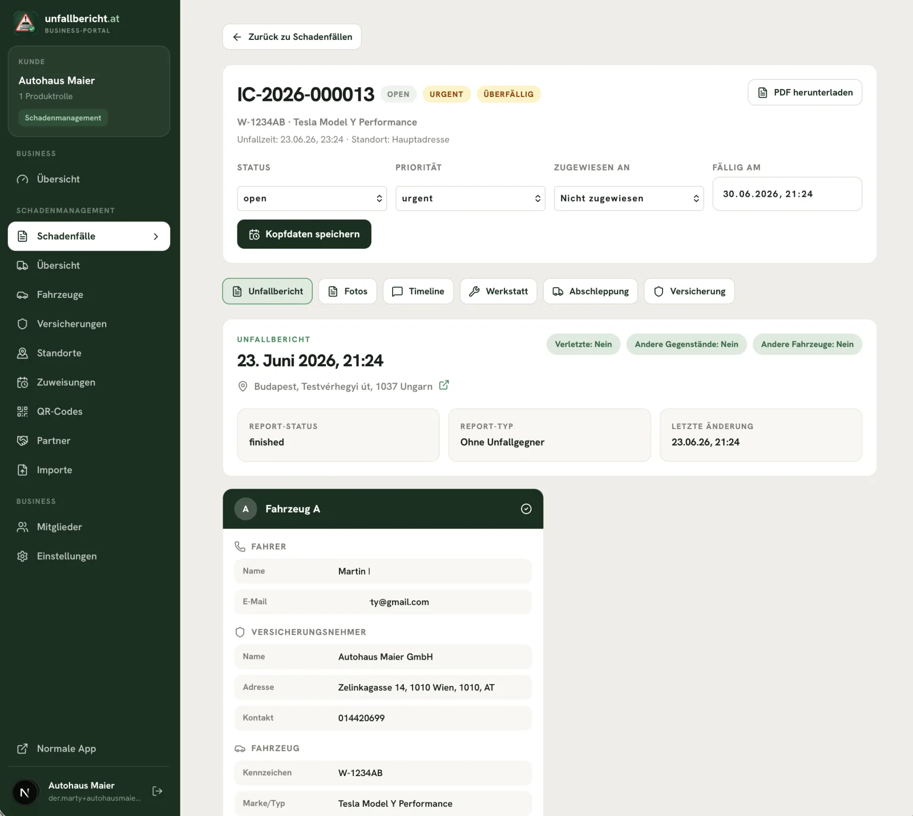Open the Status dropdown showing open
Image resolution: width=913 pixels, height=816 pixels.
pyautogui.click(x=312, y=199)
